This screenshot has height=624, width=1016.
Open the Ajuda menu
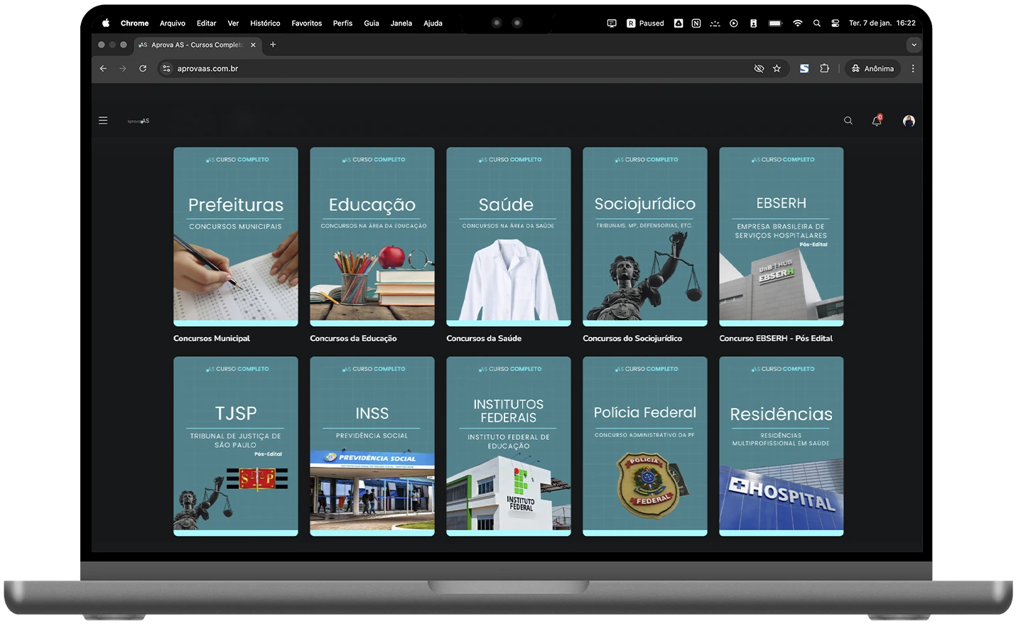point(433,23)
